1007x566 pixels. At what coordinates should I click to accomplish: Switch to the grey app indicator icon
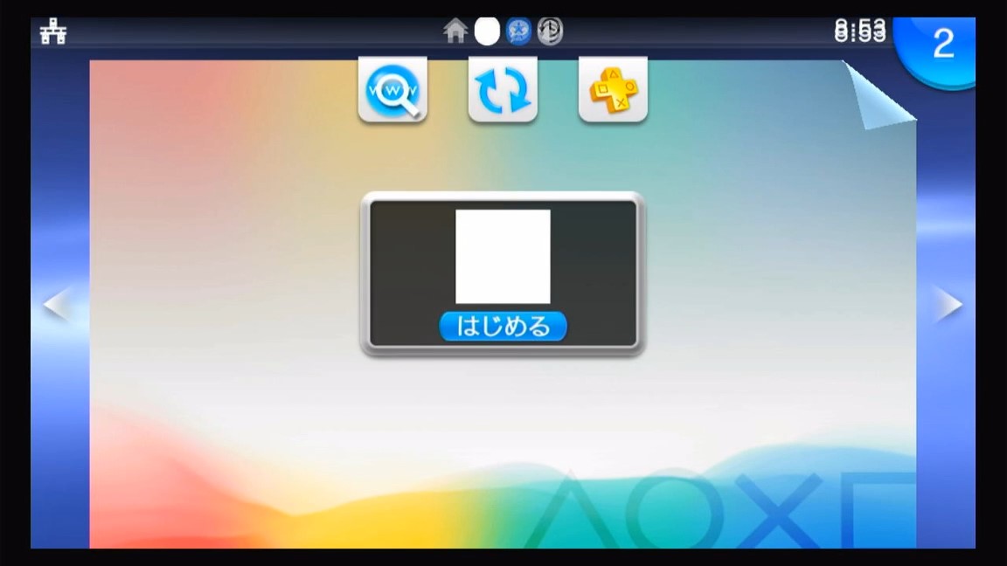[x=550, y=31]
